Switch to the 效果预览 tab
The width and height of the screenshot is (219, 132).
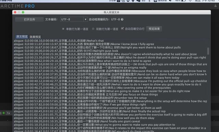tap(35, 37)
